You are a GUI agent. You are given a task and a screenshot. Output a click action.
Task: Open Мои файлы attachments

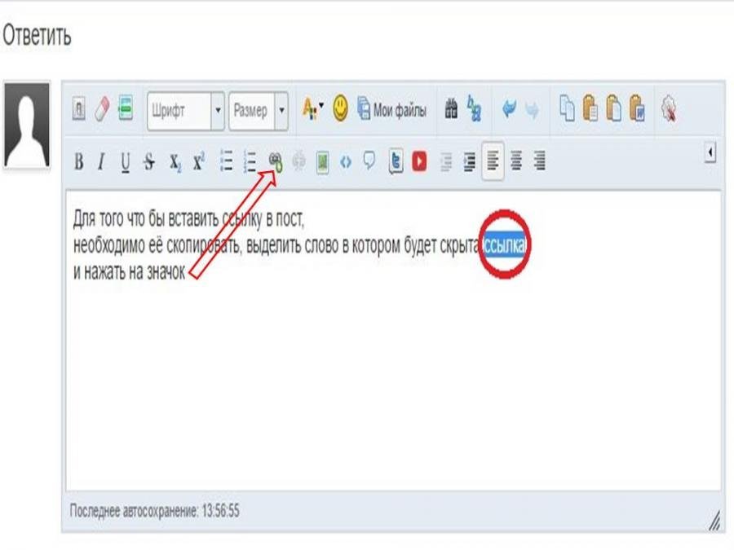tap(392, 110)
